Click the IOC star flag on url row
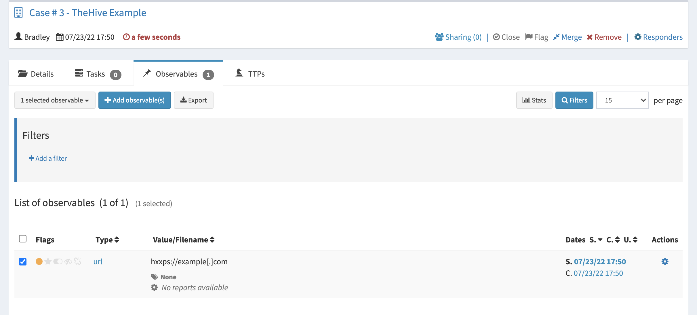 [48, 261]
